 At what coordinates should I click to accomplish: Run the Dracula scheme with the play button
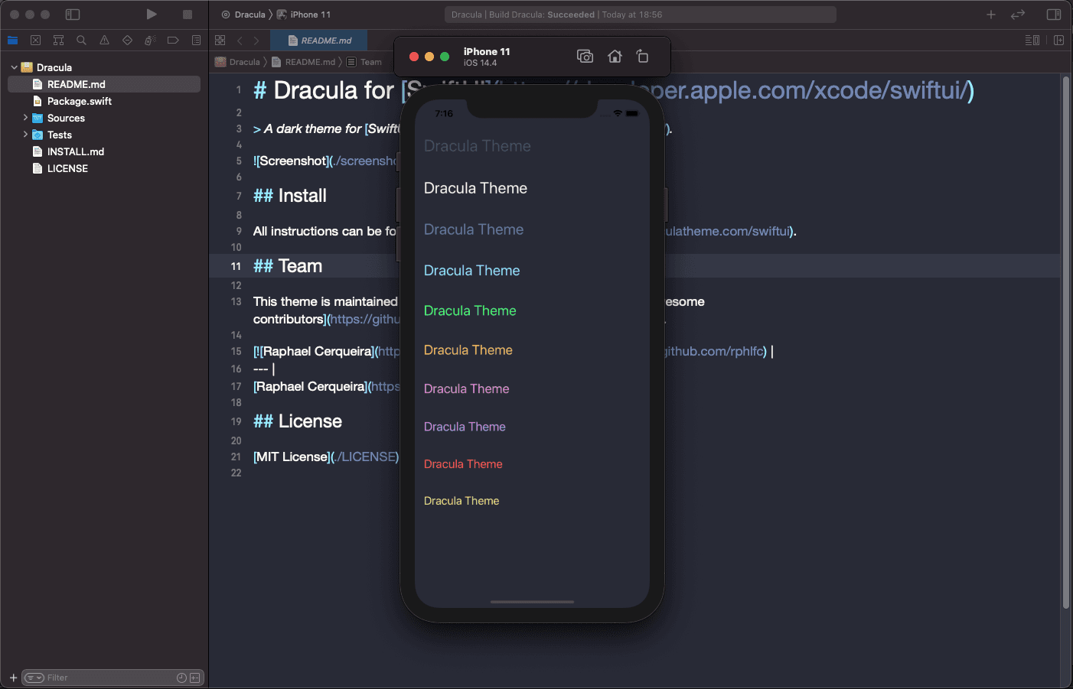pyautogui.click(x=151, y=14)
